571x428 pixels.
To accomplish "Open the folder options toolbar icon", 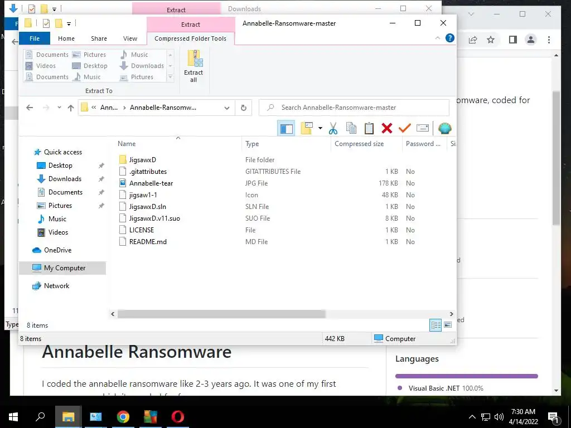I will pos(307,128).
